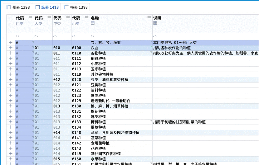Click the table icon under 名称 header
The height and width of the screenshot is (165, 259).
click(x=93, y=23)
